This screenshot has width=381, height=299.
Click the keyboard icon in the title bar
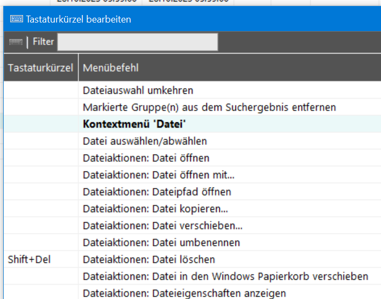(16, 19)
